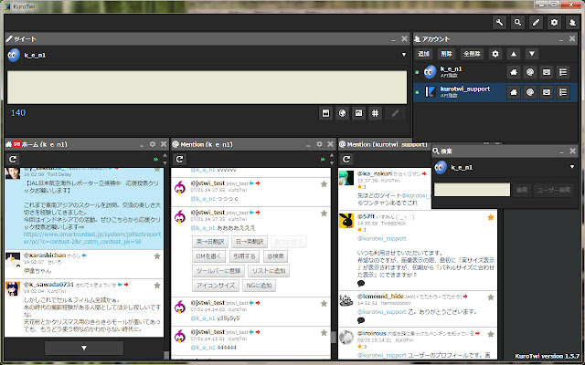Image resolution: width=585 pixels, height=365 pixels.
Task: Open home timeline for kurotwi_support account
Action: (514, 91)
